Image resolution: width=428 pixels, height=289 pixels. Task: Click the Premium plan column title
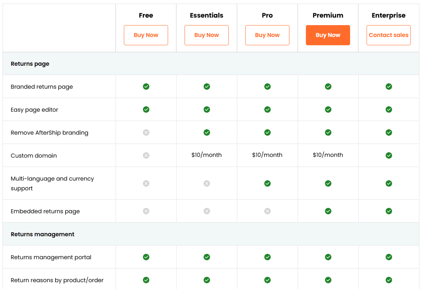pos(328,15)
